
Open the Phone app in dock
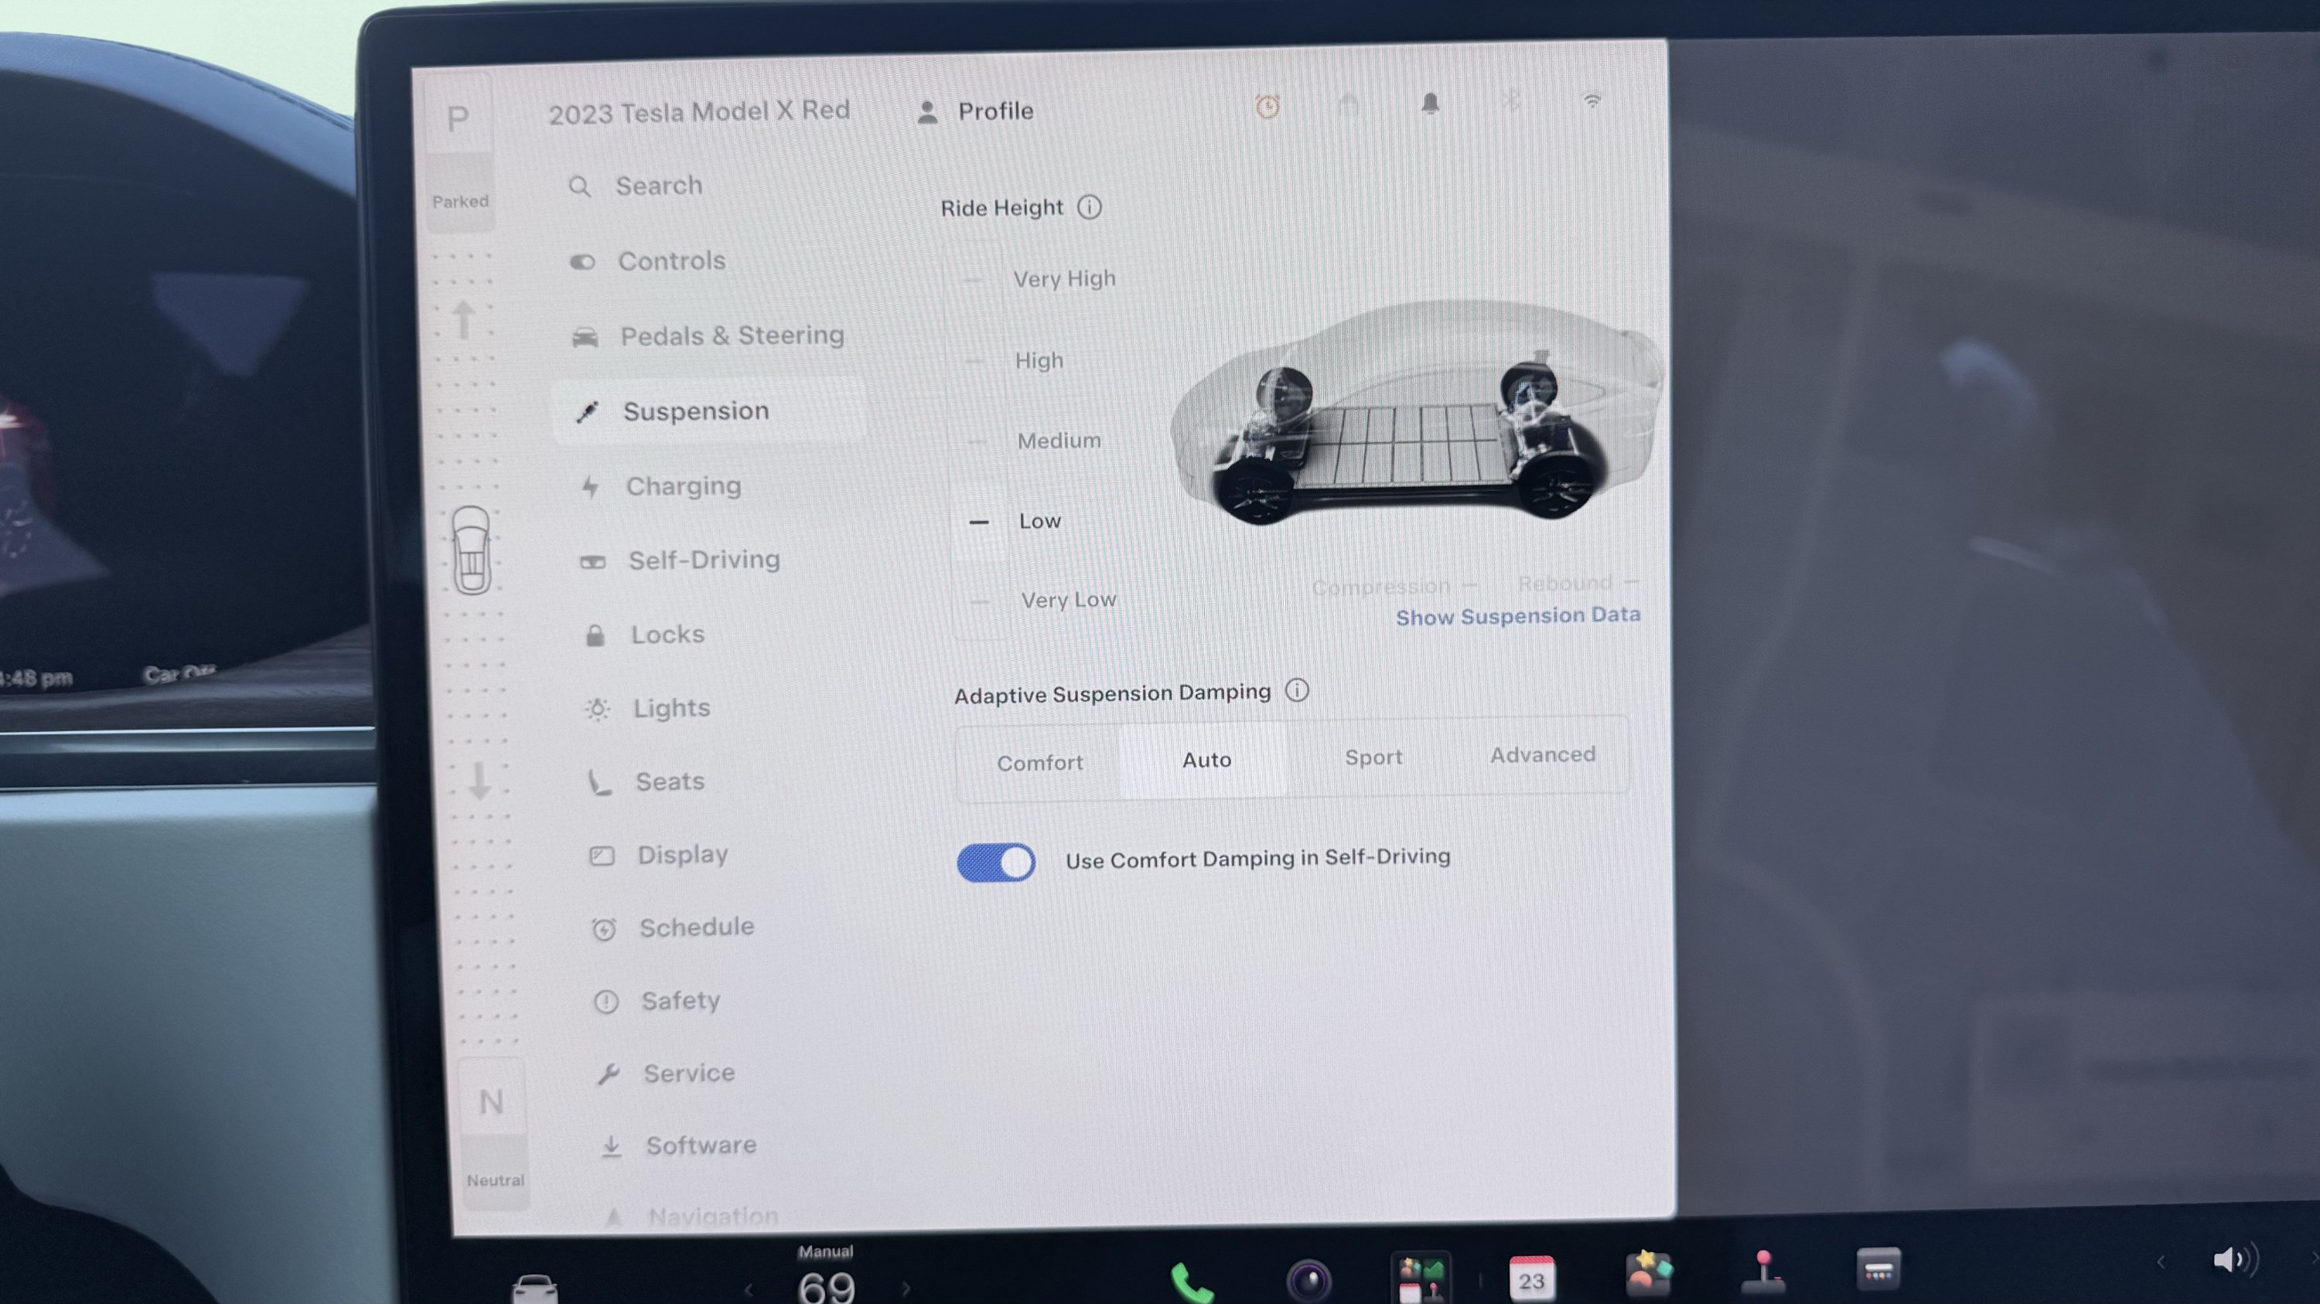pyautogui.click(x=1191, y=1282)
